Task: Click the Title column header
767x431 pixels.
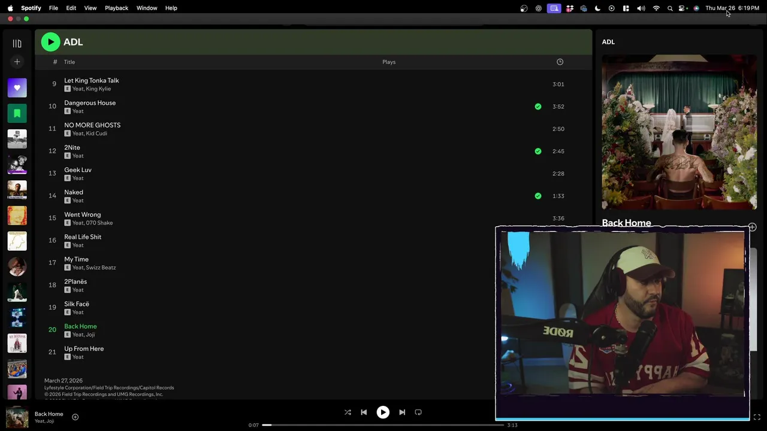Action: pos(70,62)
